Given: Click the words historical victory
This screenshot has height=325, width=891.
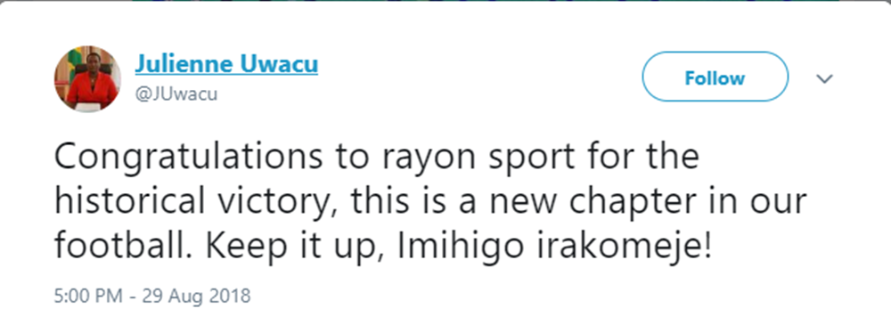Looking at the screenshot, I should tap(195, 203).
